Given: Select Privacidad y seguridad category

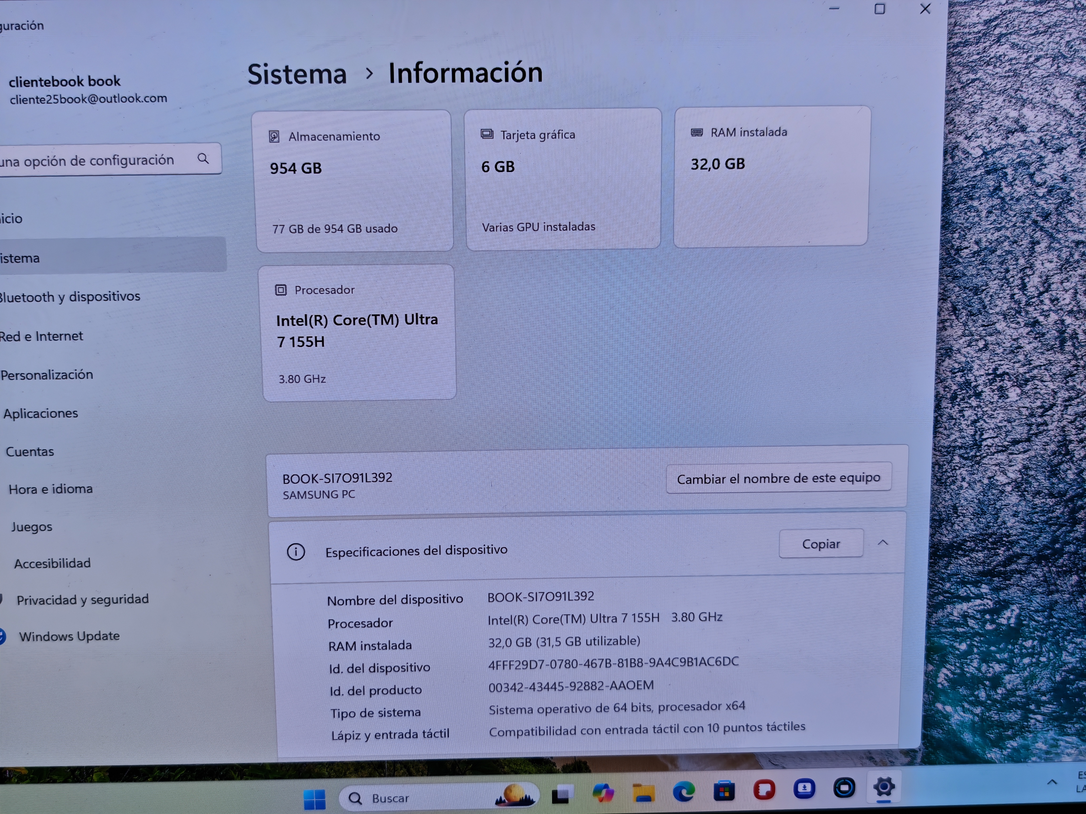Looking at the screenshot, I should (82, 600).
